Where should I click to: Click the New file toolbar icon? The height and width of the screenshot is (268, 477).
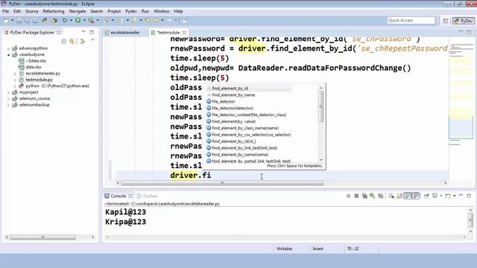coord(6,20)
